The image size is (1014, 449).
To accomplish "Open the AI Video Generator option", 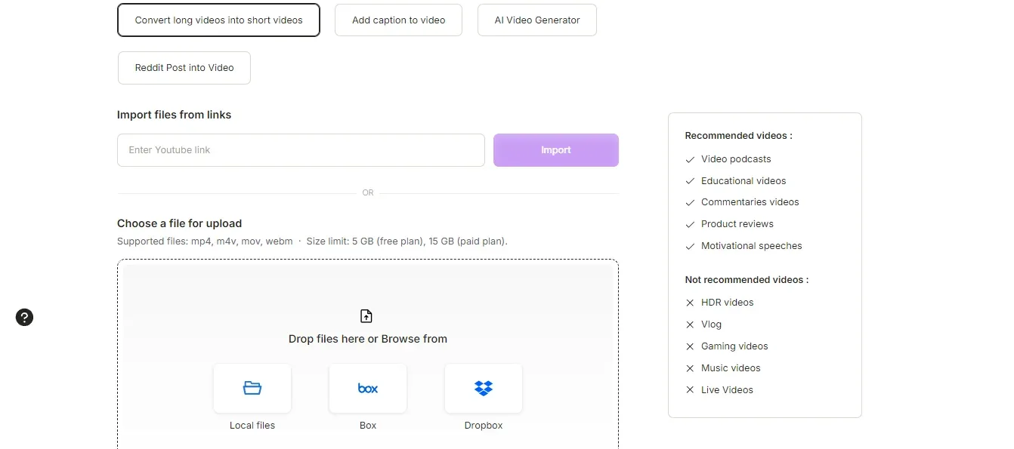I will [537, 20].
